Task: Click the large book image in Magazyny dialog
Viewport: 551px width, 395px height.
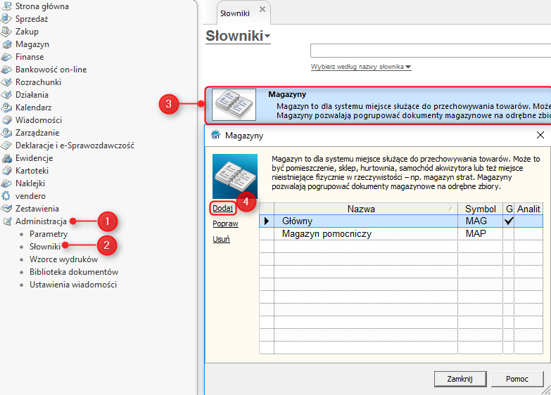Action: tap(235, 176)
